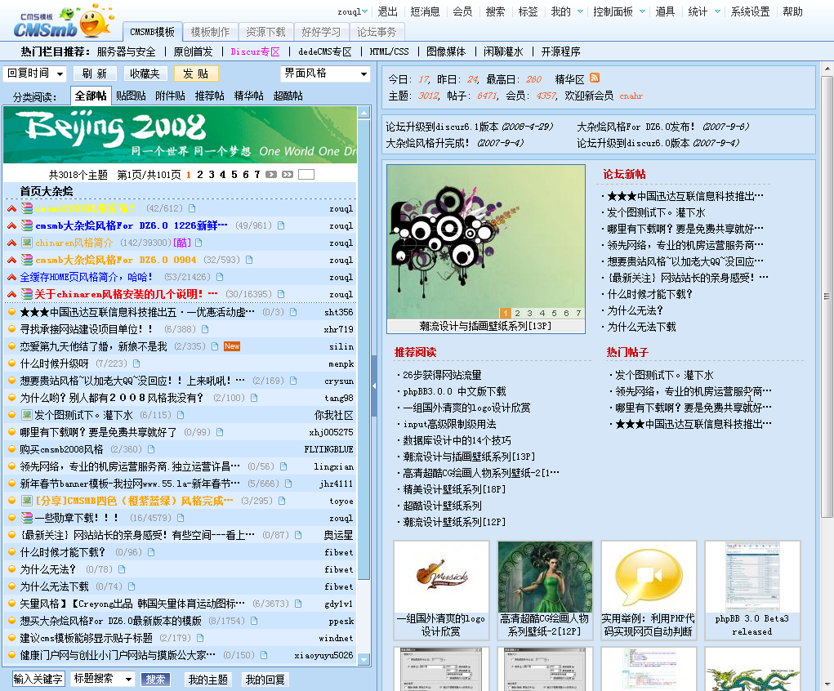Image resolution: width=834 pixels, height=691 pixels.
Task: Click slide number 4 on image slideshow
Action: click(x=542, y=314)
